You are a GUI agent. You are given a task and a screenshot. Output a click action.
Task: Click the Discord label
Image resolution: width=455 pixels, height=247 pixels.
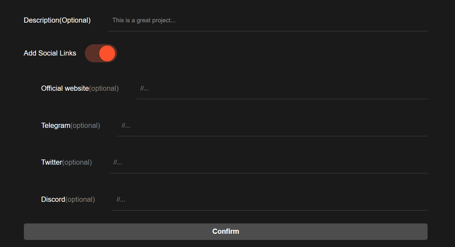click(53, 200)
